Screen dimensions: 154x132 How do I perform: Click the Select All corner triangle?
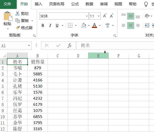pos(4,56)
